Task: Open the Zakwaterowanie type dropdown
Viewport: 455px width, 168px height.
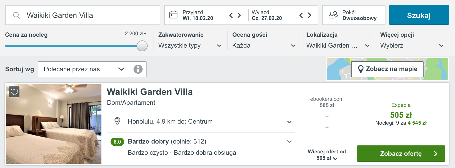Action: pyautogui.click(x=190, y=45)
